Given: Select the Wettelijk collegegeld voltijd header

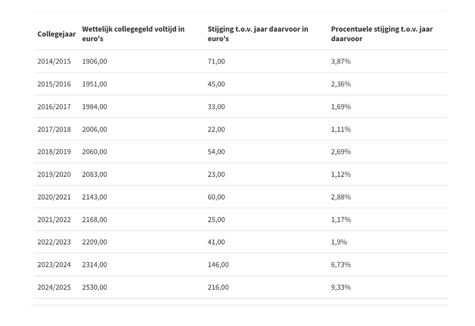Looking at the screenshot, I should (133, 33).
